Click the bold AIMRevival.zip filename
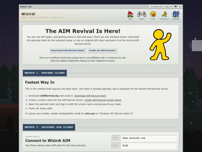Viewport: 202px width, 152px height. (49, 96)
